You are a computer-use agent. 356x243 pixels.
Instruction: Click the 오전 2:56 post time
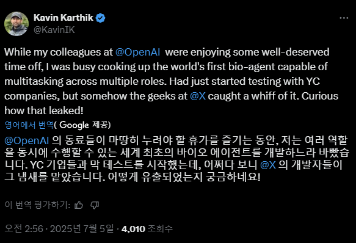pyautogui.click(x=24, y=229)
